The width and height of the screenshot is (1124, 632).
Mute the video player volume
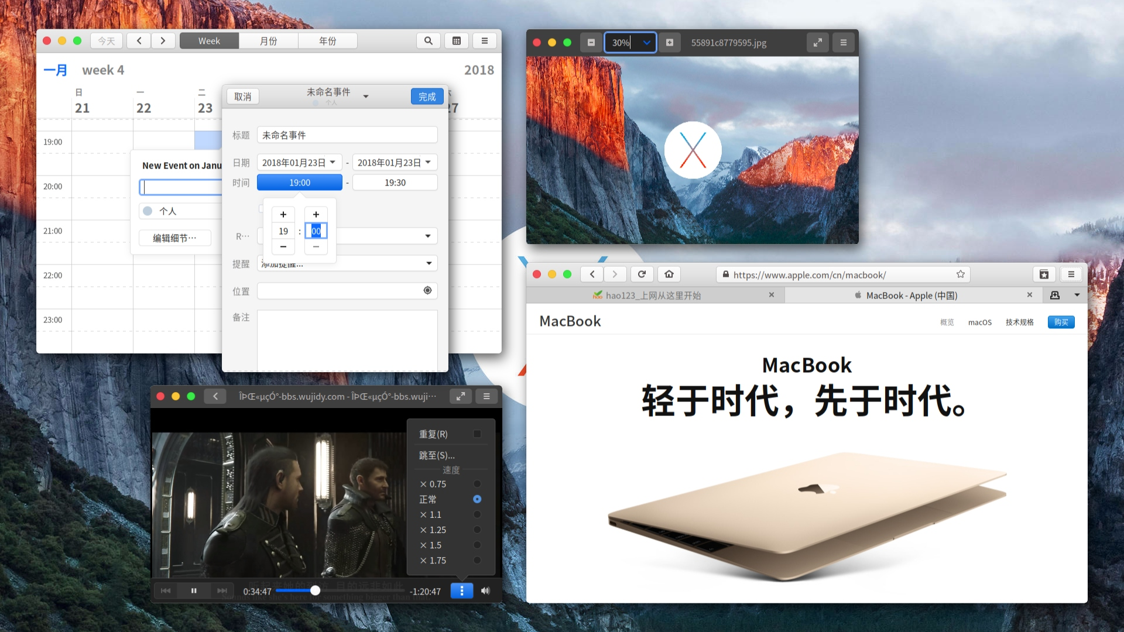484,590
